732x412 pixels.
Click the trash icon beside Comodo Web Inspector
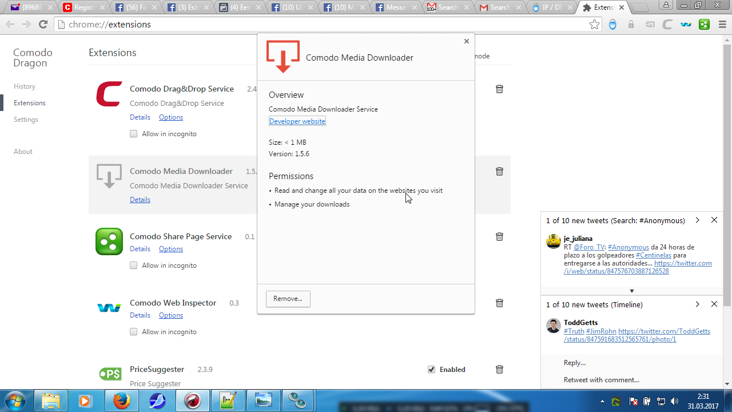(x=499, y=303)
